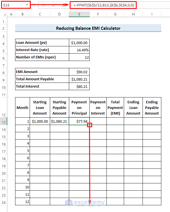Click the 'Total Payment (EMI)' header

[x=115, y=108]
